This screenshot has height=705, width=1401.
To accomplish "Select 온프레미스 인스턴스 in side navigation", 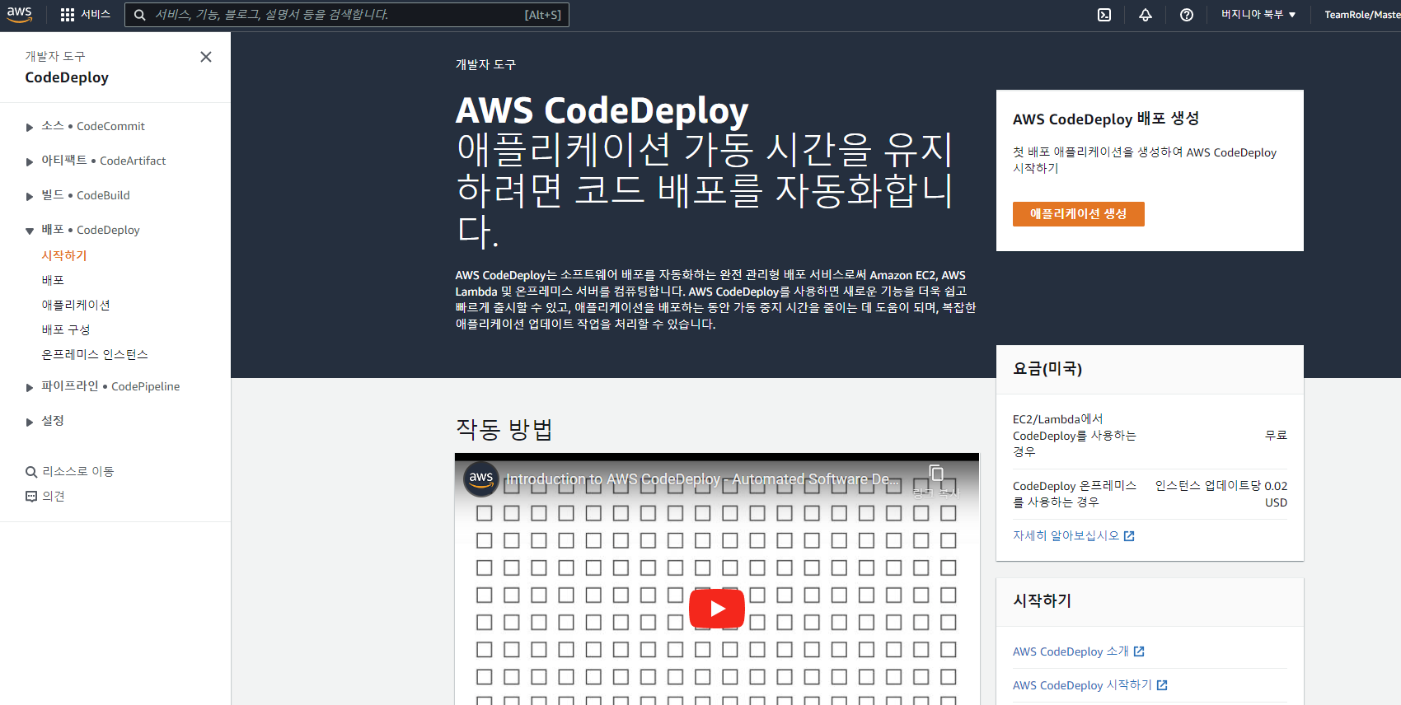I will [95, 354].
